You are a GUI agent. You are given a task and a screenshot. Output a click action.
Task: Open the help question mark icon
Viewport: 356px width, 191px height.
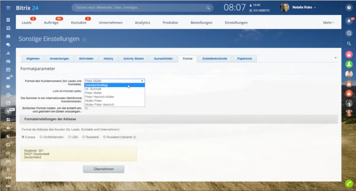click(349, 8)
